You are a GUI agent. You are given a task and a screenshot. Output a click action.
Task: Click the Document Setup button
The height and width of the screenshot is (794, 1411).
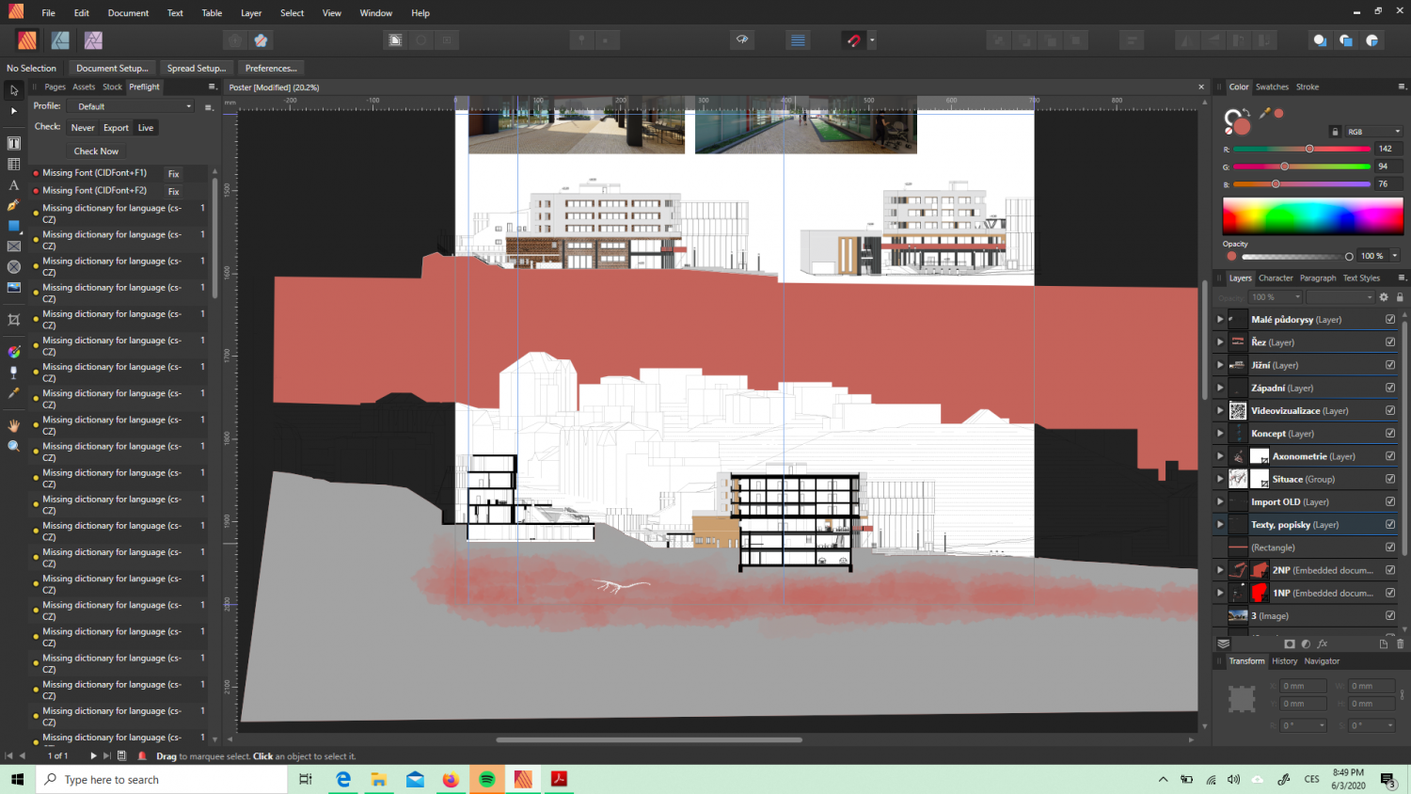[112, 68]
